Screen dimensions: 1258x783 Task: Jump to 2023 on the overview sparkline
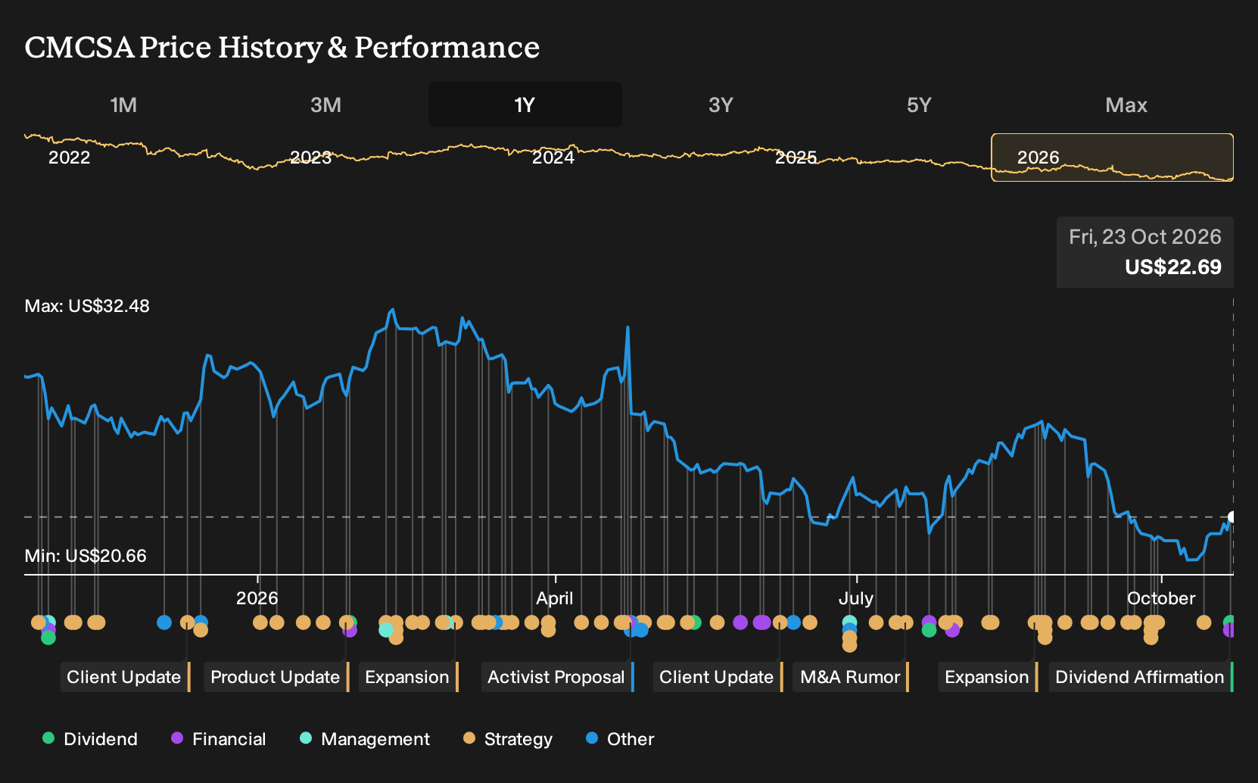coord(310,158)
